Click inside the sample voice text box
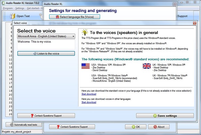This screenshot has height=135, width=201. coord(46,44)
